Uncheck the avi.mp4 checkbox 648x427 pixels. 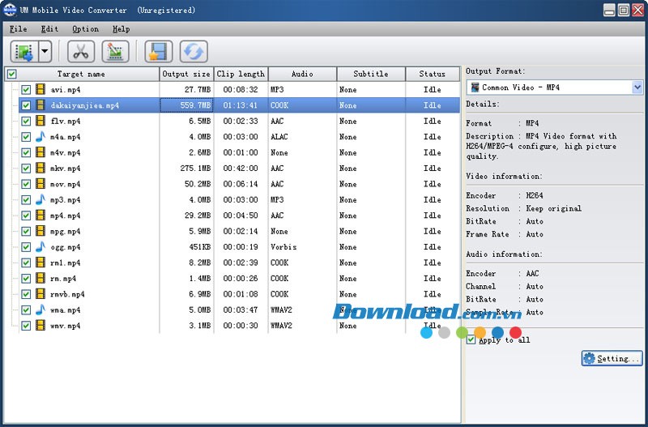(26, 89)
